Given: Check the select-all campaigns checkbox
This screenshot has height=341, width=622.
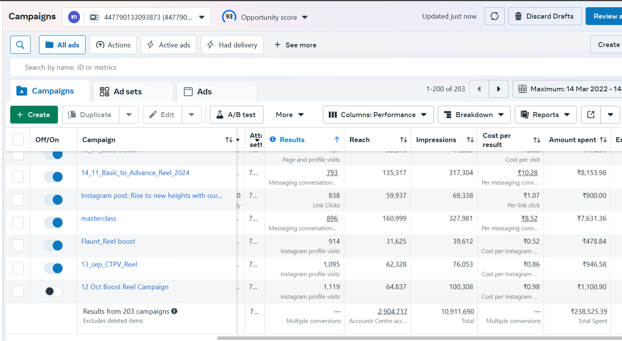Looking at the screenshot, I should [18, 140].
